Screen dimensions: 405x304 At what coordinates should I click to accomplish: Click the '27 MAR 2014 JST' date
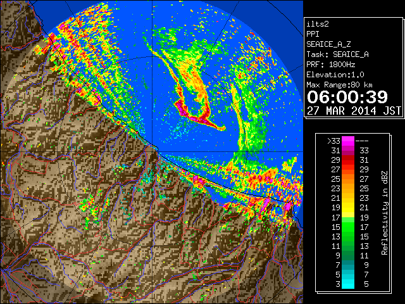[x=354, y=111]
